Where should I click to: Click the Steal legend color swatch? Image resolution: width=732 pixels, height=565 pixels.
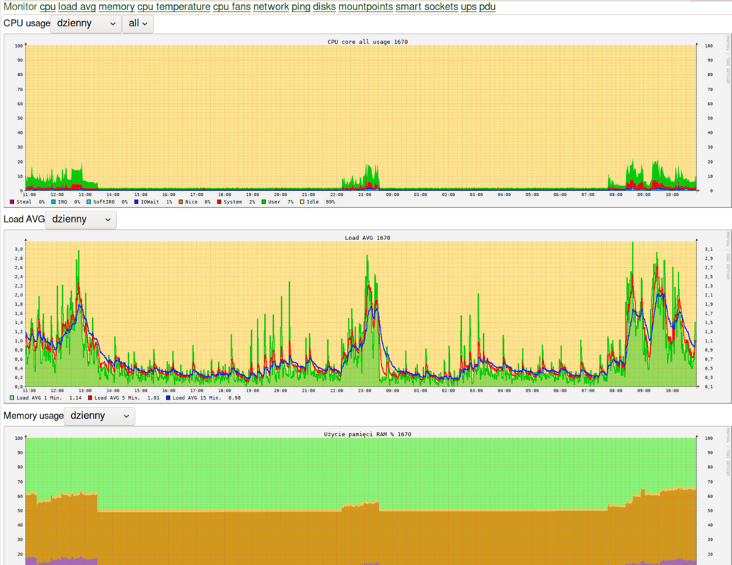[x=12, y=202]
